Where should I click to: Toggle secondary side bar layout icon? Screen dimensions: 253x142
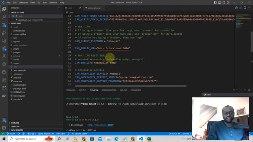point(224,2)
